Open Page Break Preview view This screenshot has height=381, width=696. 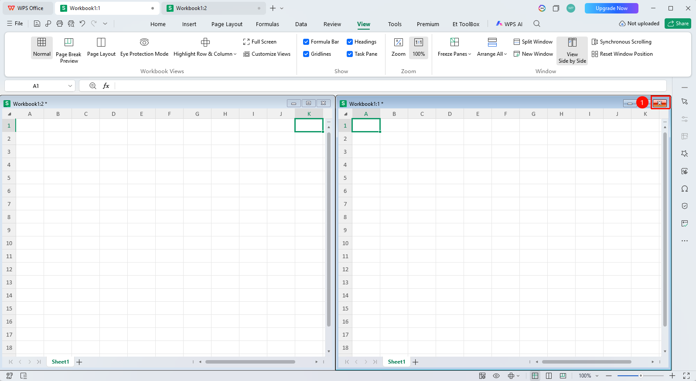pyautogui.click(x=68, y=51)
